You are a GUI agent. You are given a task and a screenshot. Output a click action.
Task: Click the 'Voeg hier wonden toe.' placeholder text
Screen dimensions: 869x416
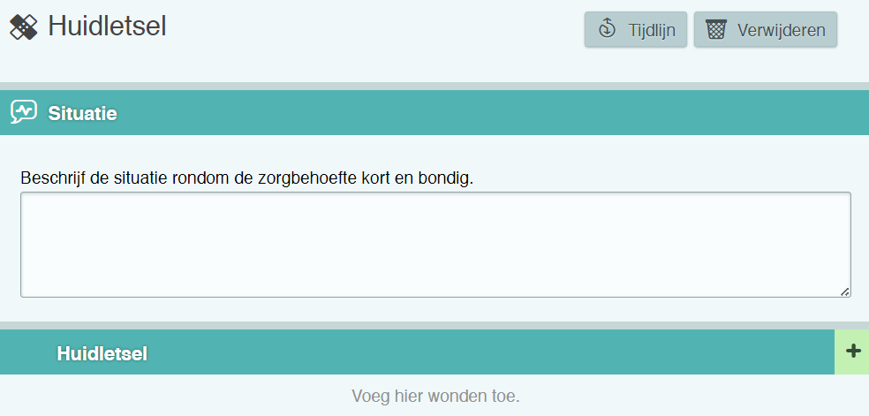[x=435, y=396]
